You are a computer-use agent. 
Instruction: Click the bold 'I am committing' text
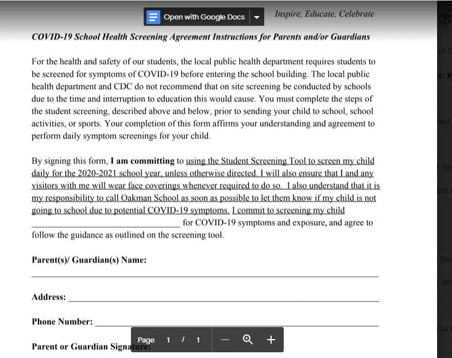(x=142, y=161)
